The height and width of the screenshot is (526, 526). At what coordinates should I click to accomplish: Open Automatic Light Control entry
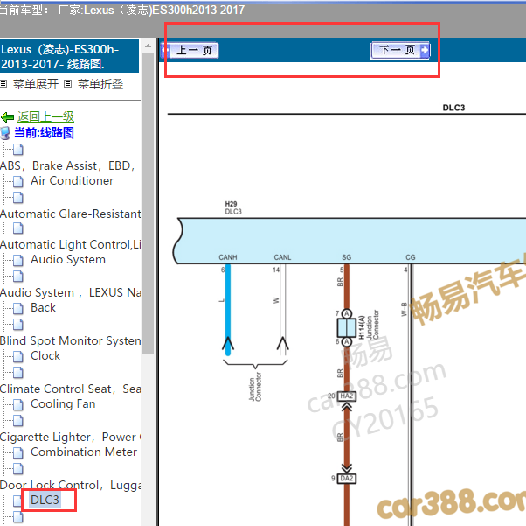point(71,244)
